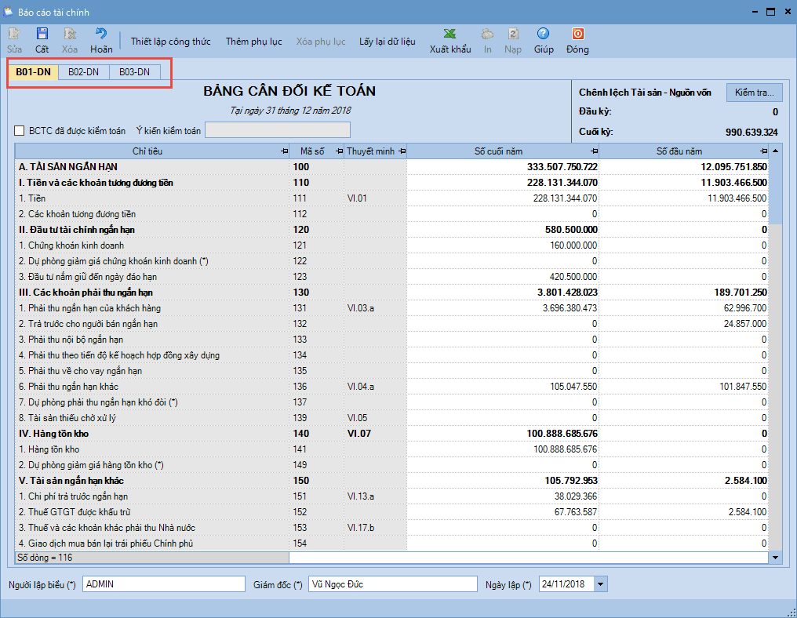This screenshot has height=618, width=797.
Task: Click the Kiểm tra button
Action: click(755, 93)
